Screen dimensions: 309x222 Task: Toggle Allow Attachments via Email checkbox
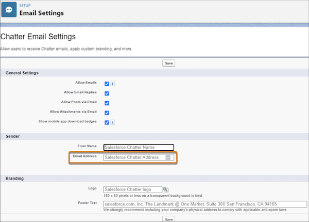click(x=107, y=113)
